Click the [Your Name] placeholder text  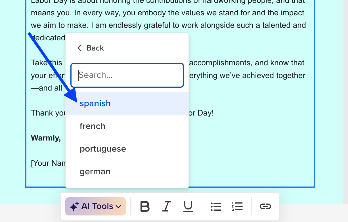tap(48, 163)
